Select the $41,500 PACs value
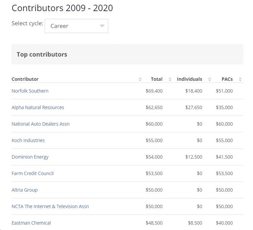The height and width of the screenshot is (230, 253). point(224,157)
